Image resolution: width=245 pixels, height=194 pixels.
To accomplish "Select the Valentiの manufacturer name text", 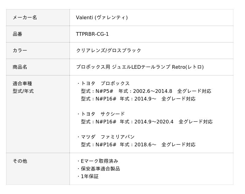I will coord(102,17).
